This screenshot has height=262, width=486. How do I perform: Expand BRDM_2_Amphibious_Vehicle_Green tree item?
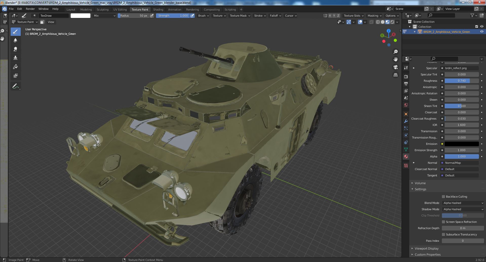[415, 32]
